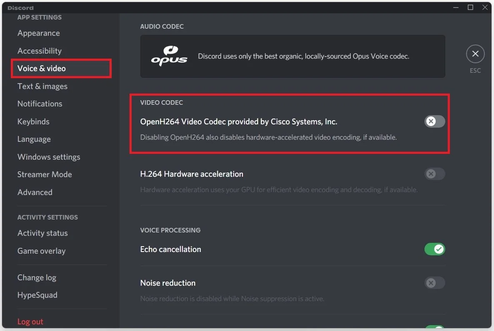494x331 pixels.
Task: Click the Discord title text
Action: click(20, 8)
